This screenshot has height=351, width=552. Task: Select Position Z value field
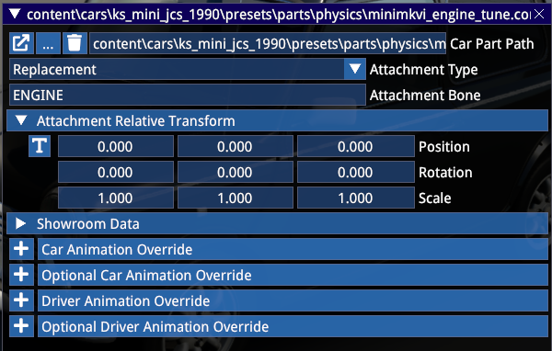click(355, 146)
